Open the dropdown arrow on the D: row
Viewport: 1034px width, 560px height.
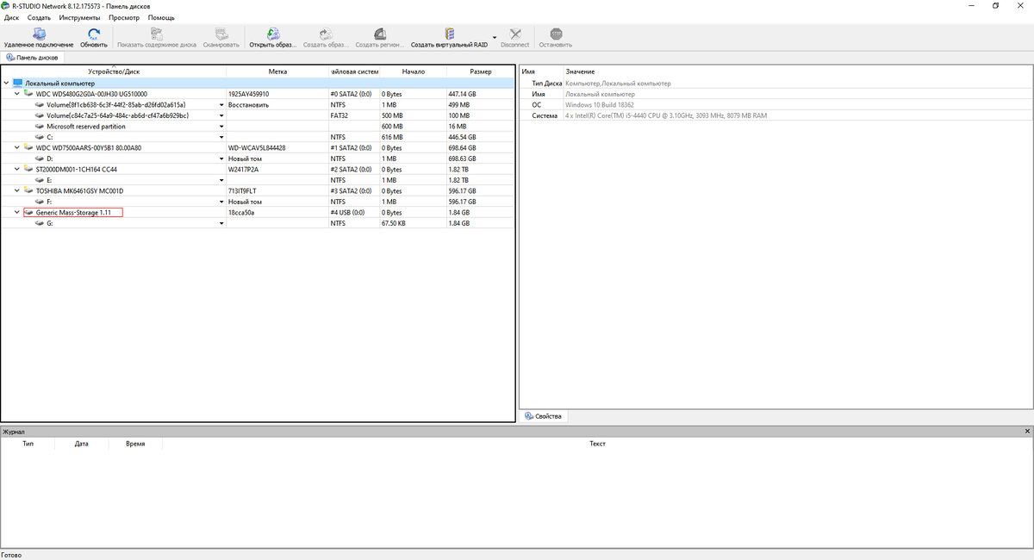[221, 159]
